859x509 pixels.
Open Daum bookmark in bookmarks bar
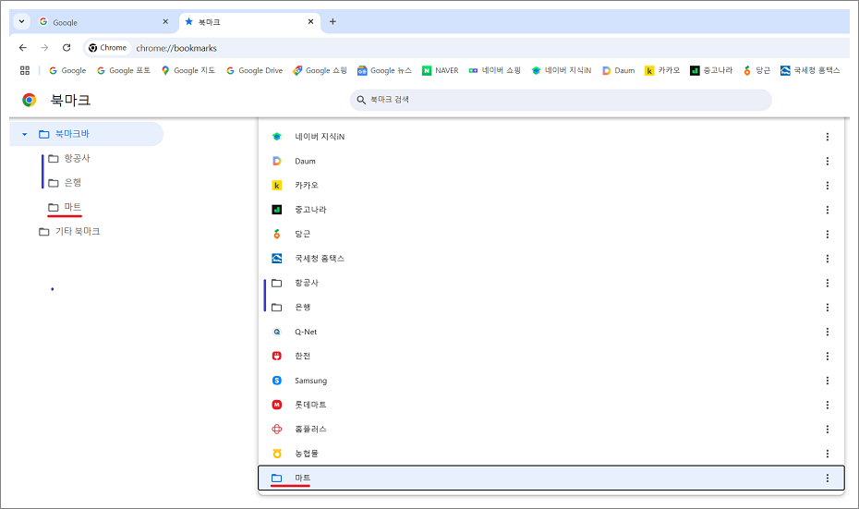point(619,70)
